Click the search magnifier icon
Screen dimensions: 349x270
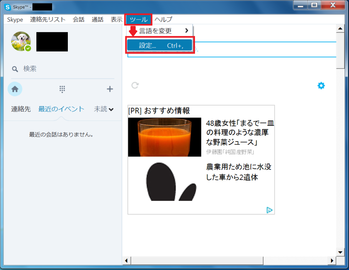[15, 69]
